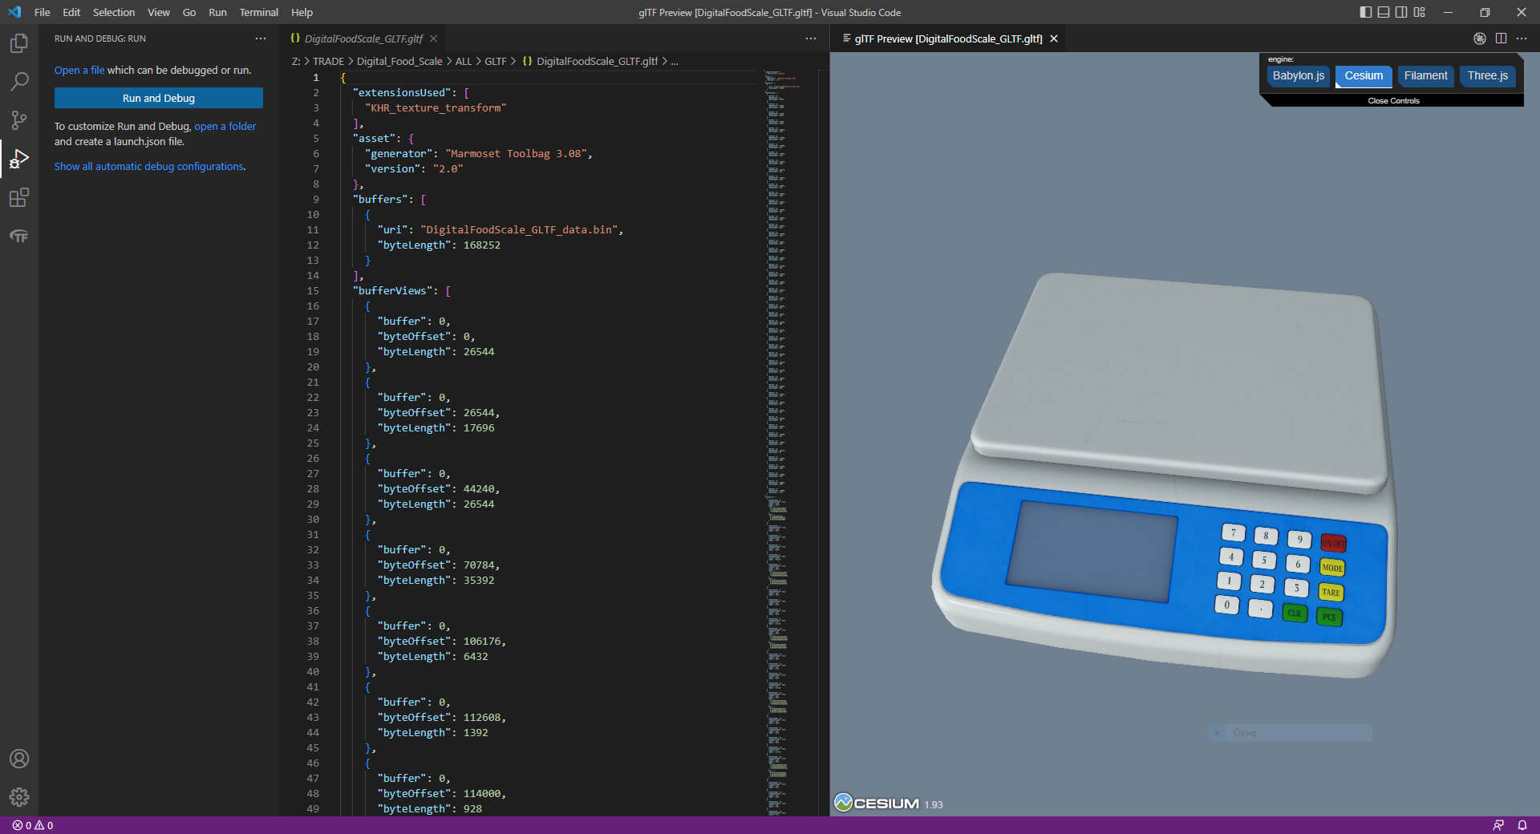
Task: Open Run and Debug panel more actions
Action: [x=261, y=38]
